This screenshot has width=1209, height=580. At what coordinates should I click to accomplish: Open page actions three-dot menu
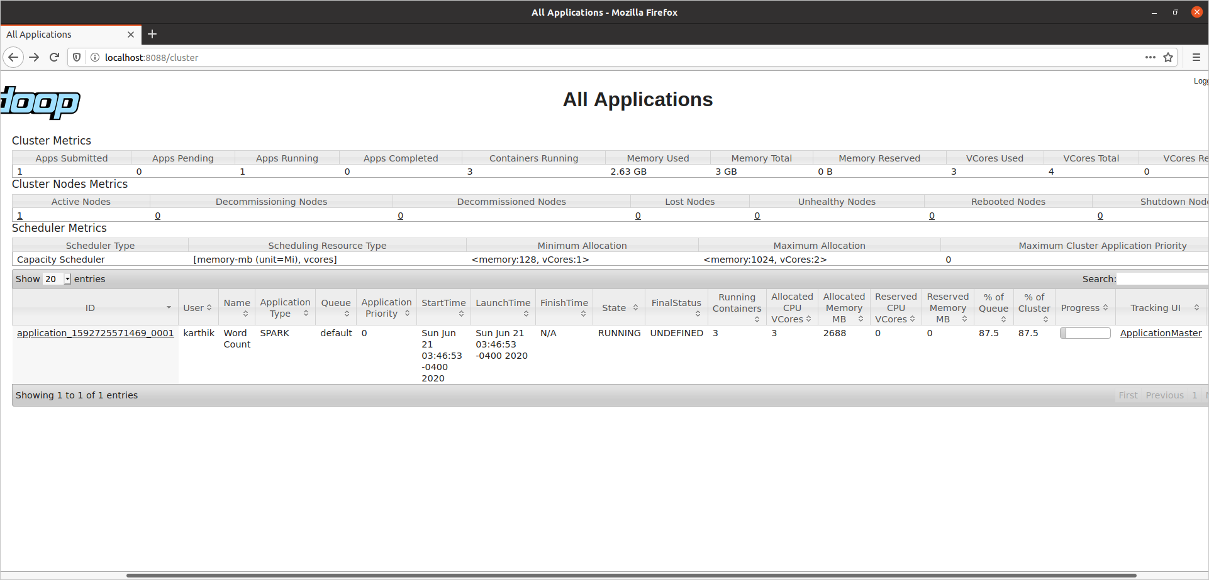pyautogui.click(x=1150, y=57)
